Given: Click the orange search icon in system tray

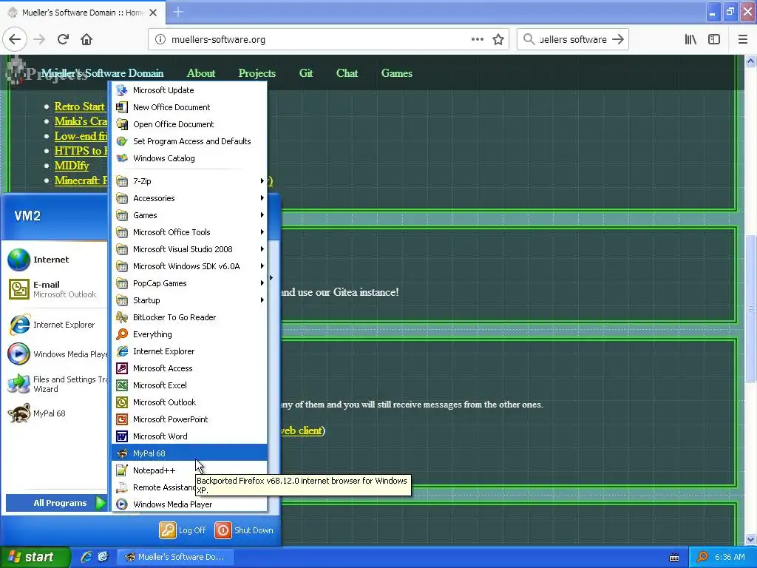Looking at the screenshot, I should (x=702, y=557).
